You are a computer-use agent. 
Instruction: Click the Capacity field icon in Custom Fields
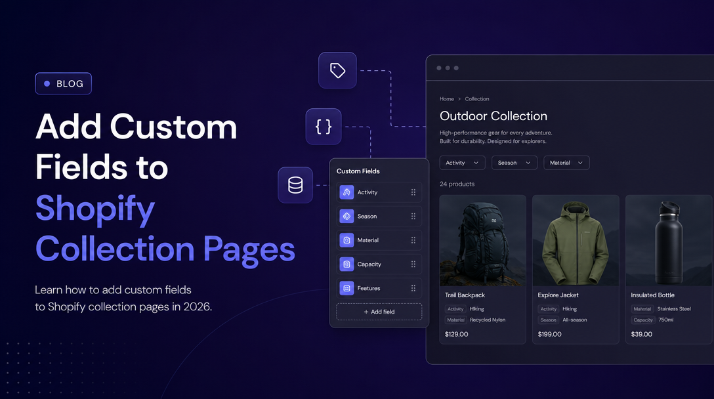click(x=346, y=264)
